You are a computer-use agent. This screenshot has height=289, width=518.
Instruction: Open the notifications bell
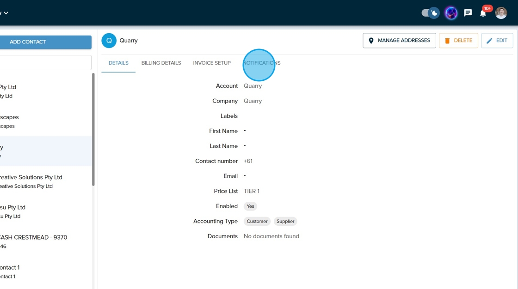point(483,13)
